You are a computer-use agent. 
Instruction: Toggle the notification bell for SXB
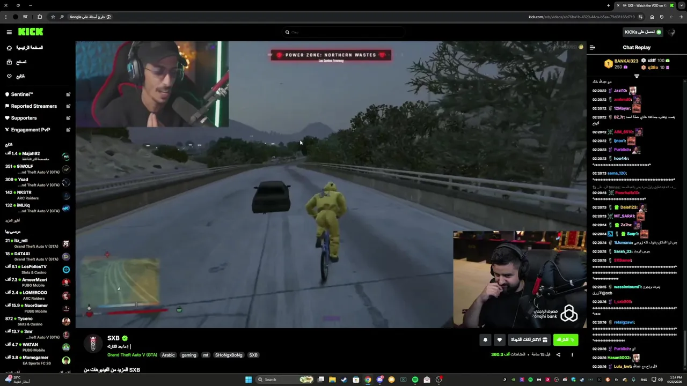click(485, 339)
